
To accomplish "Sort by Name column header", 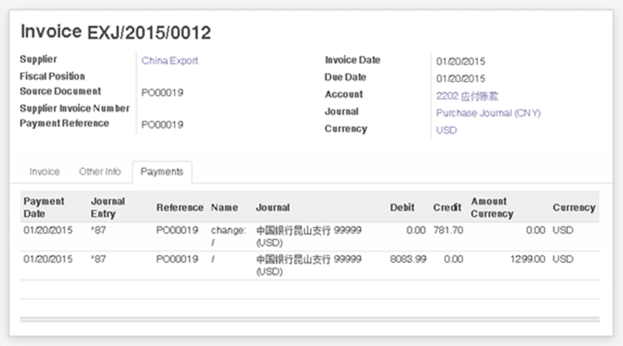I will (x=225, y=207).
